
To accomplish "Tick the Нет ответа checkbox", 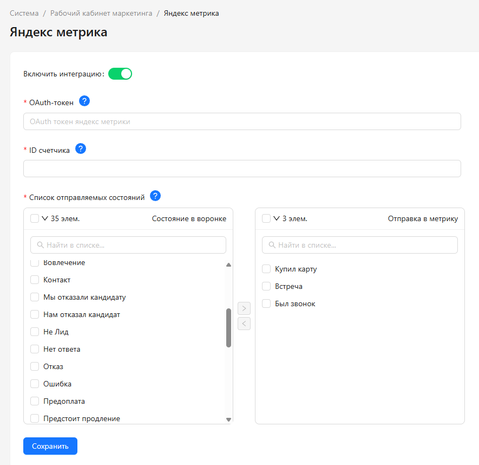I will coord(35,349).
